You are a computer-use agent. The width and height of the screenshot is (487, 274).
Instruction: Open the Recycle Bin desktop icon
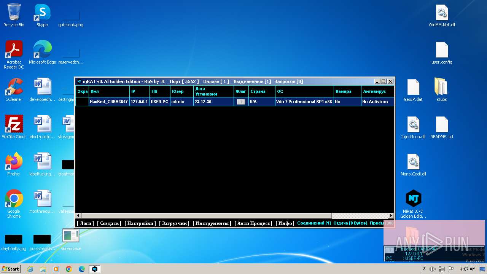point(14,15)
